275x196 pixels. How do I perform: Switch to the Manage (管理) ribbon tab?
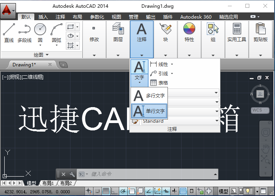coord(134,17)
